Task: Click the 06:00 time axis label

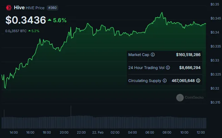Action: tap(150, 133)
